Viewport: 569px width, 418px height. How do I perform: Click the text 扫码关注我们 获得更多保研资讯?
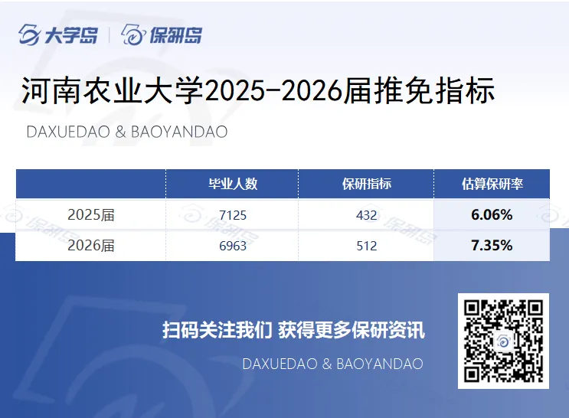pos(293,330)
